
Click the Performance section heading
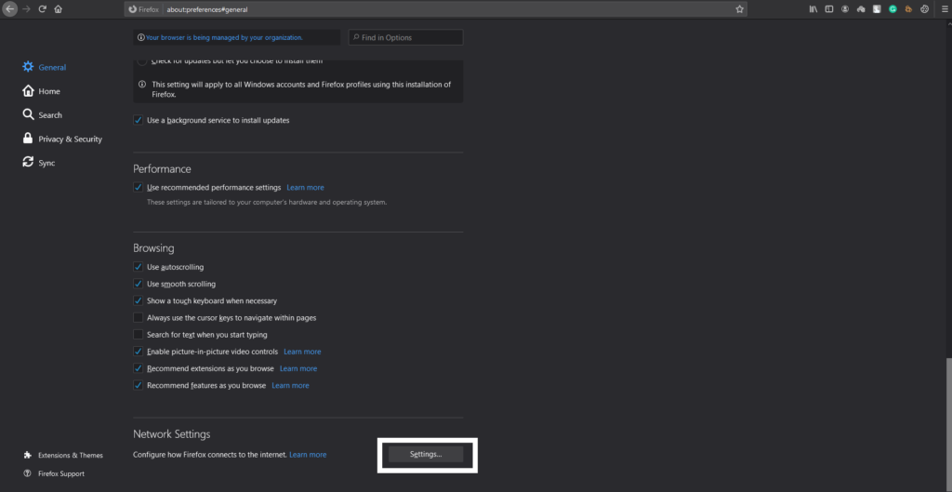click(x=162, y=169)
